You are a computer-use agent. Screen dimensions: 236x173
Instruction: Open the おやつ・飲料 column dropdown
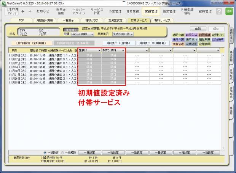[123, 50]
